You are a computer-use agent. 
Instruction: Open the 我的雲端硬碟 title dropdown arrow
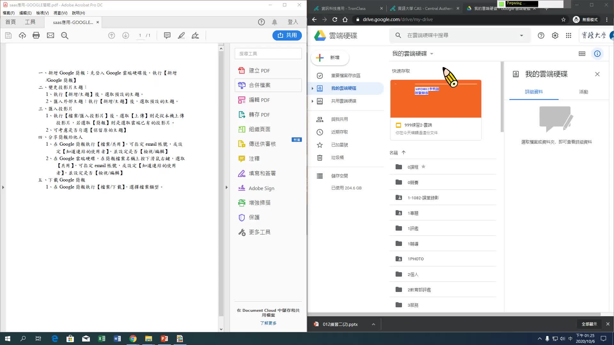pyautogui.click(x=431, y=54)
